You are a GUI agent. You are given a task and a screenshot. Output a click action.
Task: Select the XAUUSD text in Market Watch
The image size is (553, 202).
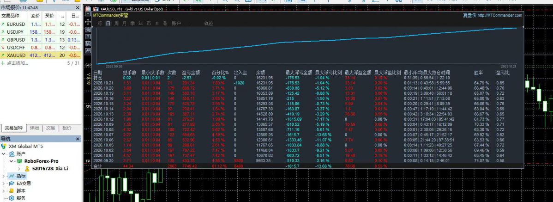click(16, 55)
